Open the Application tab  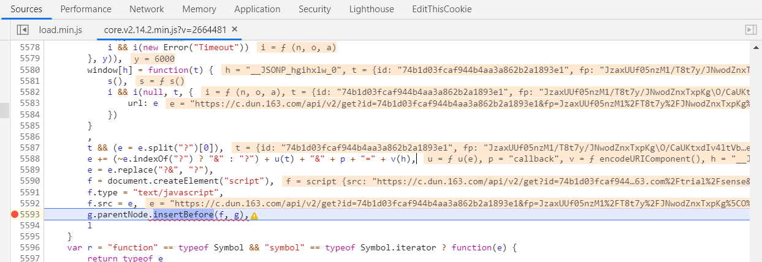pos(257,9)
